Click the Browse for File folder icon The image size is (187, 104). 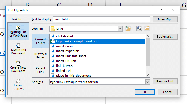[147, 29]
